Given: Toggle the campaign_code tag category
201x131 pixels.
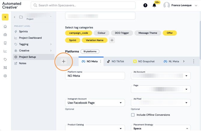Looking at the screenshot, I should point(79,33).
